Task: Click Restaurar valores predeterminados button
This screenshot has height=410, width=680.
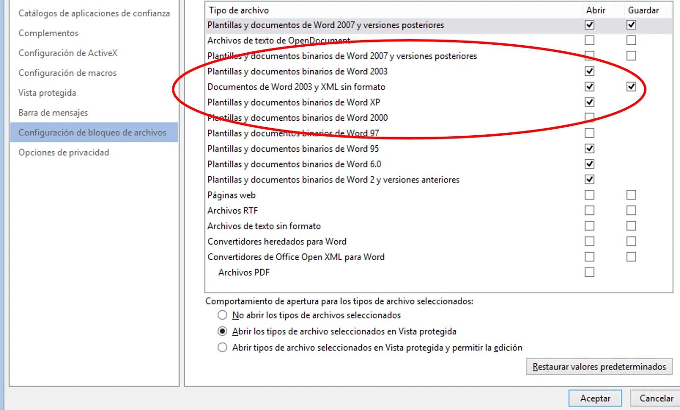Action: 599,367
